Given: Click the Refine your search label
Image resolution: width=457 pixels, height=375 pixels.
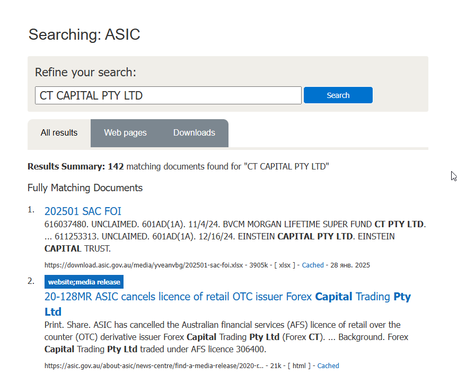Looking at the screenshot, I should (x=86, y=72).
